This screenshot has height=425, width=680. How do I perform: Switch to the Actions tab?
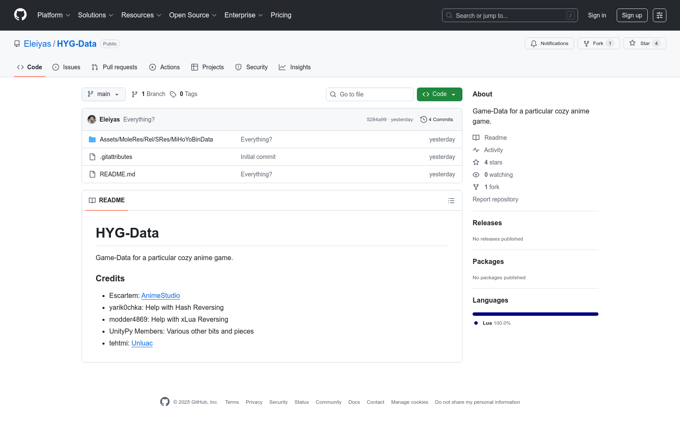(164, 67)
